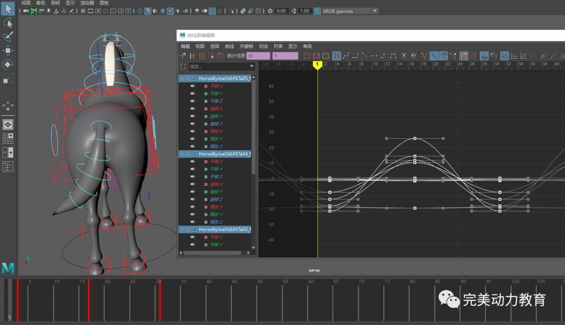Open the 曲线 menu in Graph Editor
The image size is (565, 325).
tap(229, 47)
